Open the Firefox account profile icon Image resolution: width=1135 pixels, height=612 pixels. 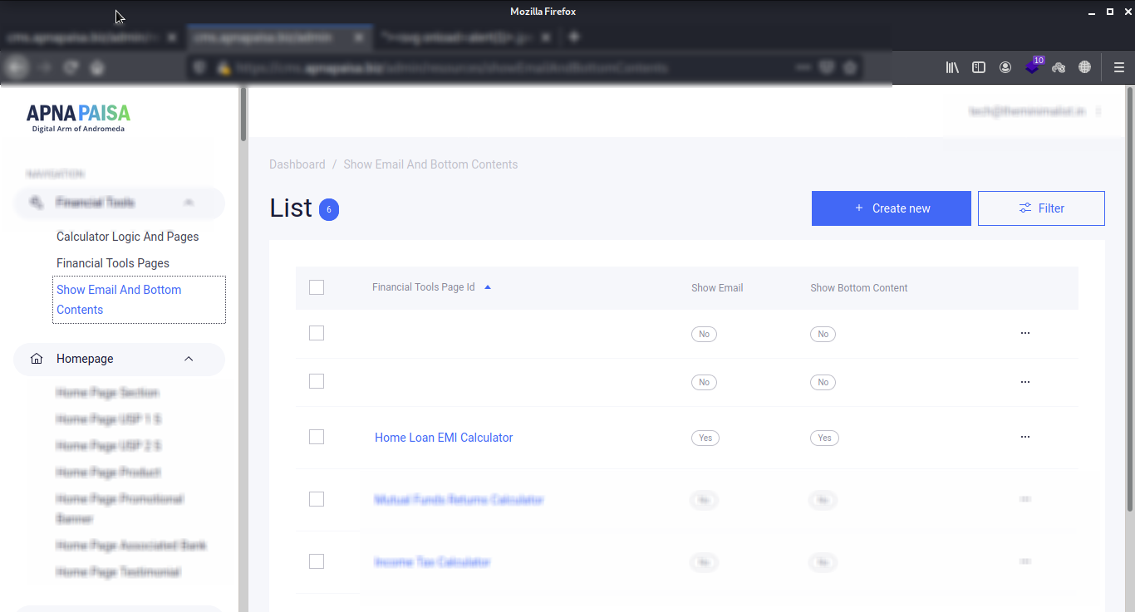click(1005, 67)
